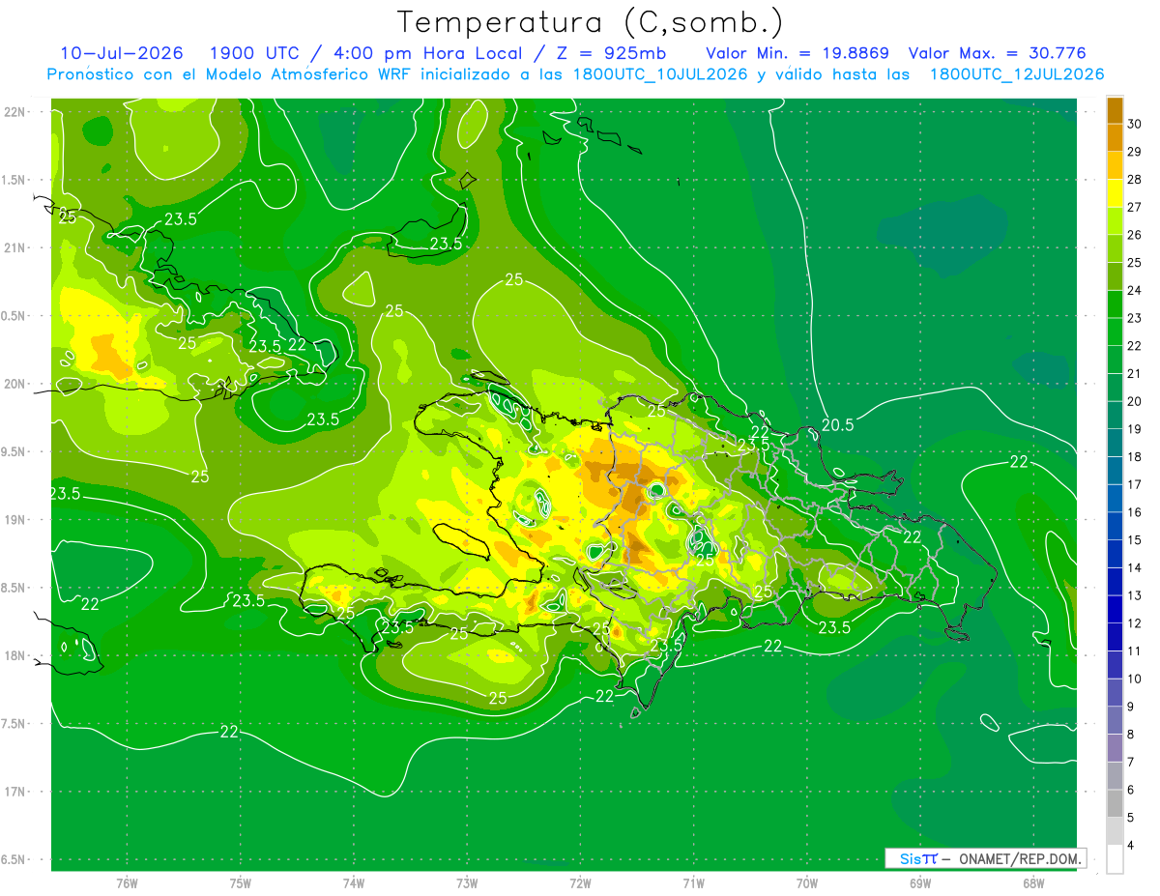Pick the orange swatch between legend 29 and 30
The image size is (1160, 896).
click(1115, 136)
